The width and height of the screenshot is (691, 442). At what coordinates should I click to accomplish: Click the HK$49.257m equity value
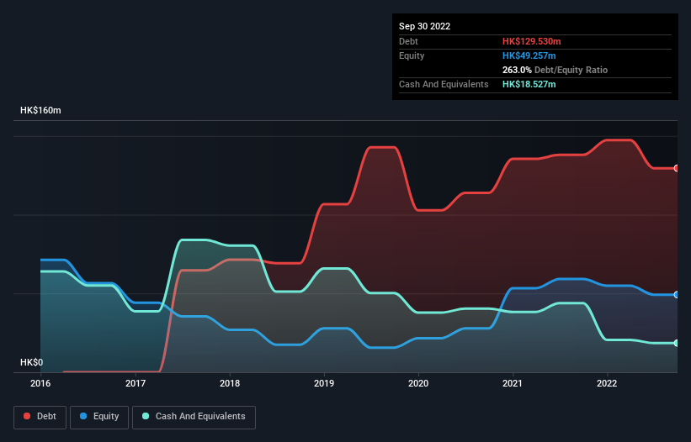529,55
